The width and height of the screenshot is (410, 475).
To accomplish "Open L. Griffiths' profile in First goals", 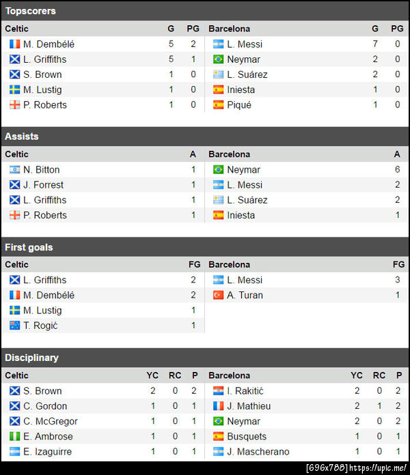I will pyautogui.click(x=44, y=280).
